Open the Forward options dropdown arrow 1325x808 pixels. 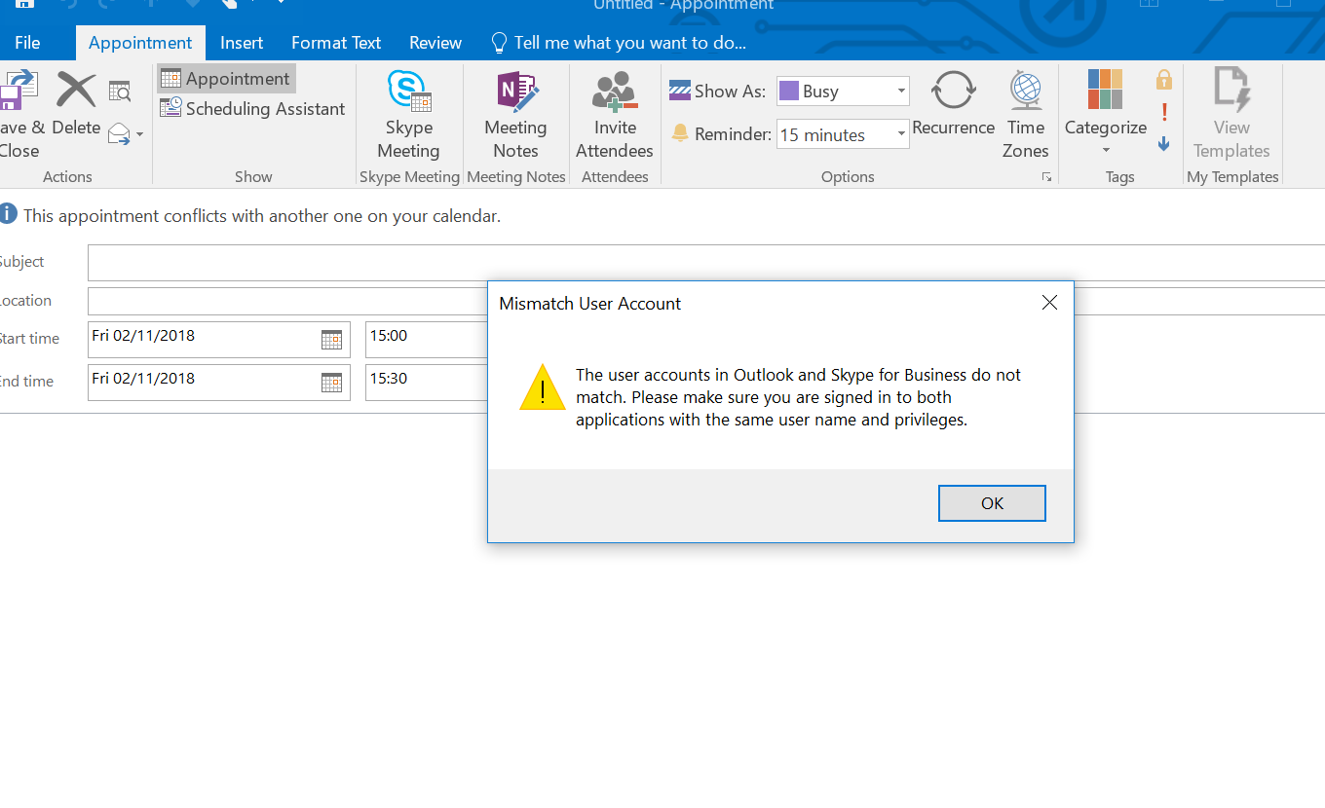click(x=140, y=134)
